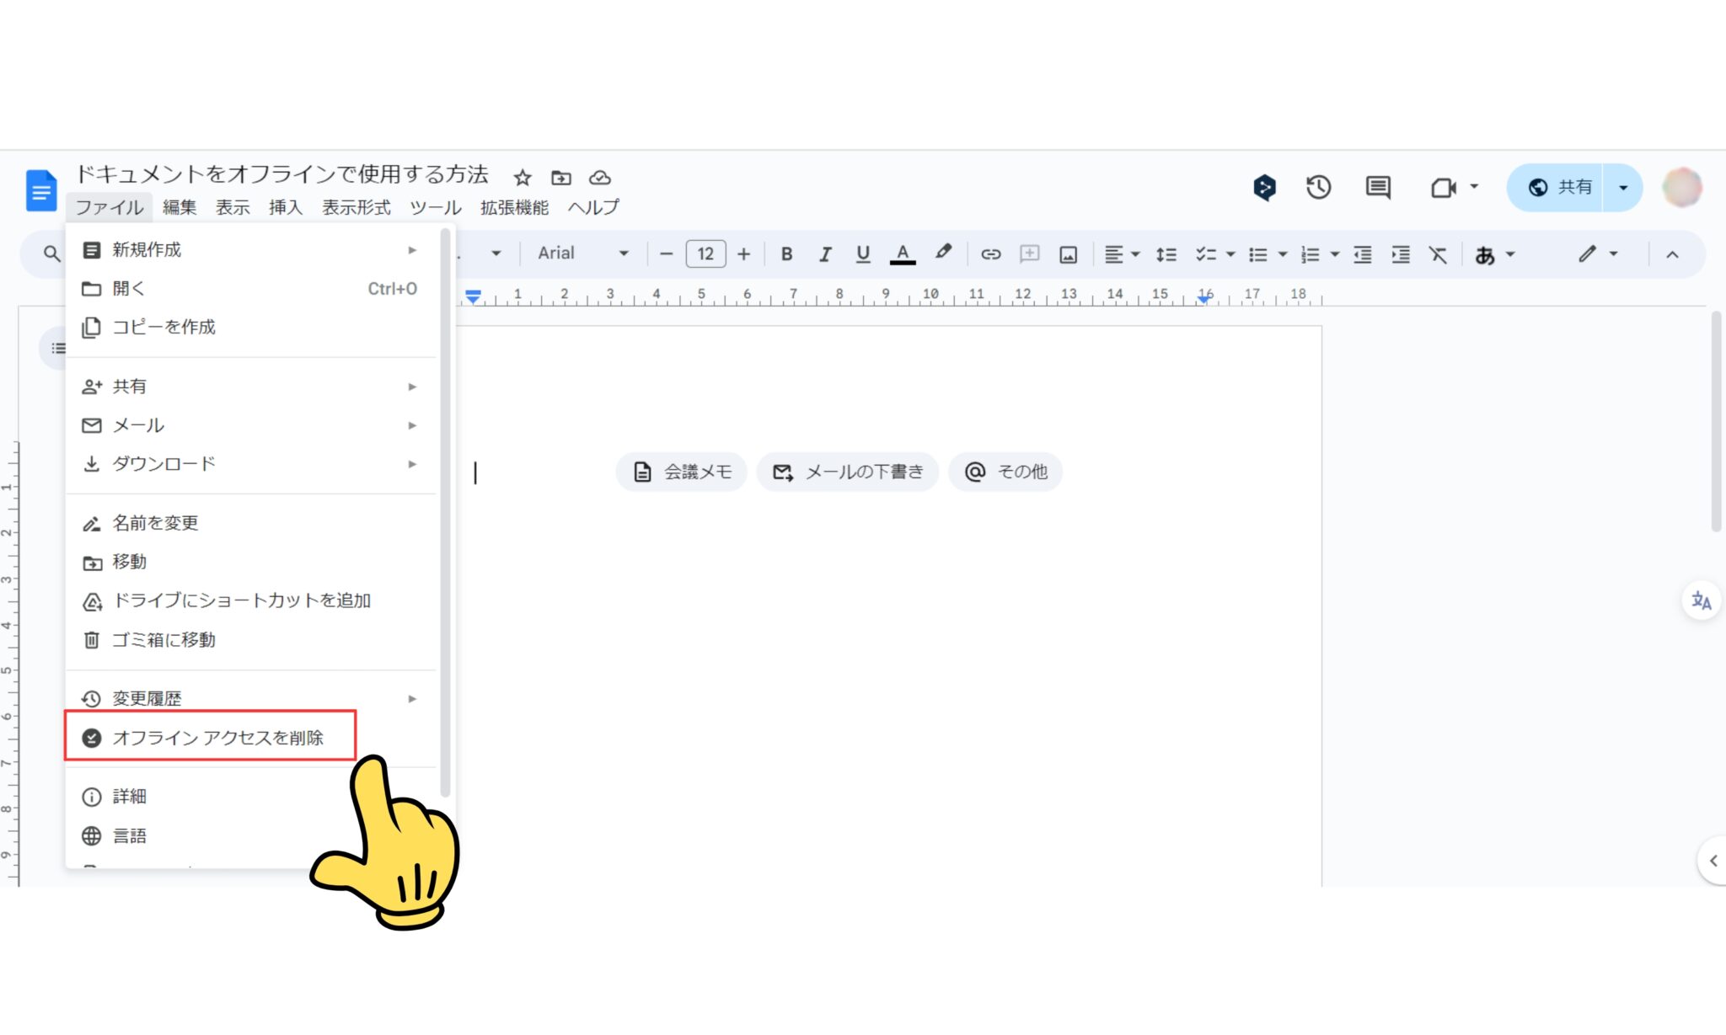This screenshot has height=1035, width=1726.
Task: Click the Italic formatting icon
Action: point(826,253)
